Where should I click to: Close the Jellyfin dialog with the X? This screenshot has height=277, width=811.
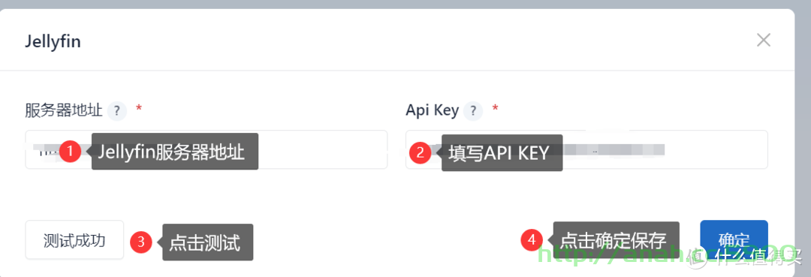(x=764, y=41)
